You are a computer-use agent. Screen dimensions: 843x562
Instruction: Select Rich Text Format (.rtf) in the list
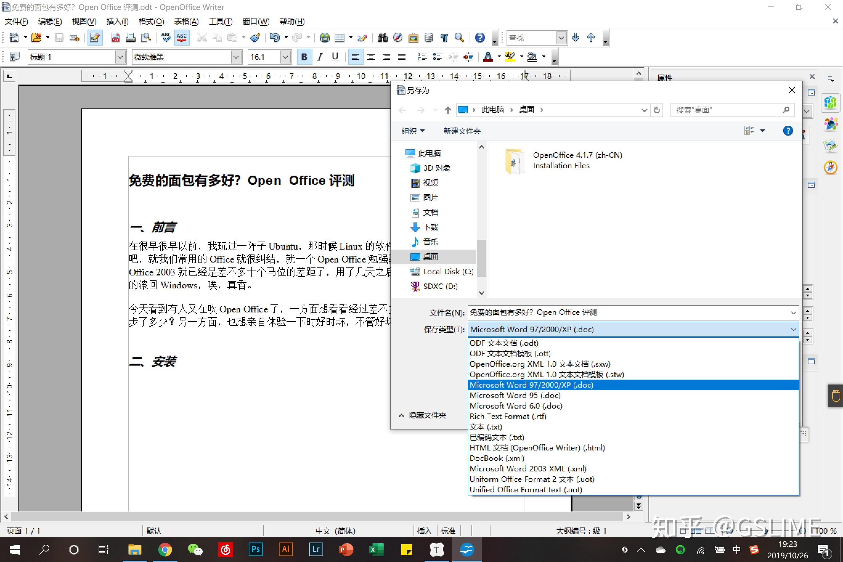click(x=508, y=416)
